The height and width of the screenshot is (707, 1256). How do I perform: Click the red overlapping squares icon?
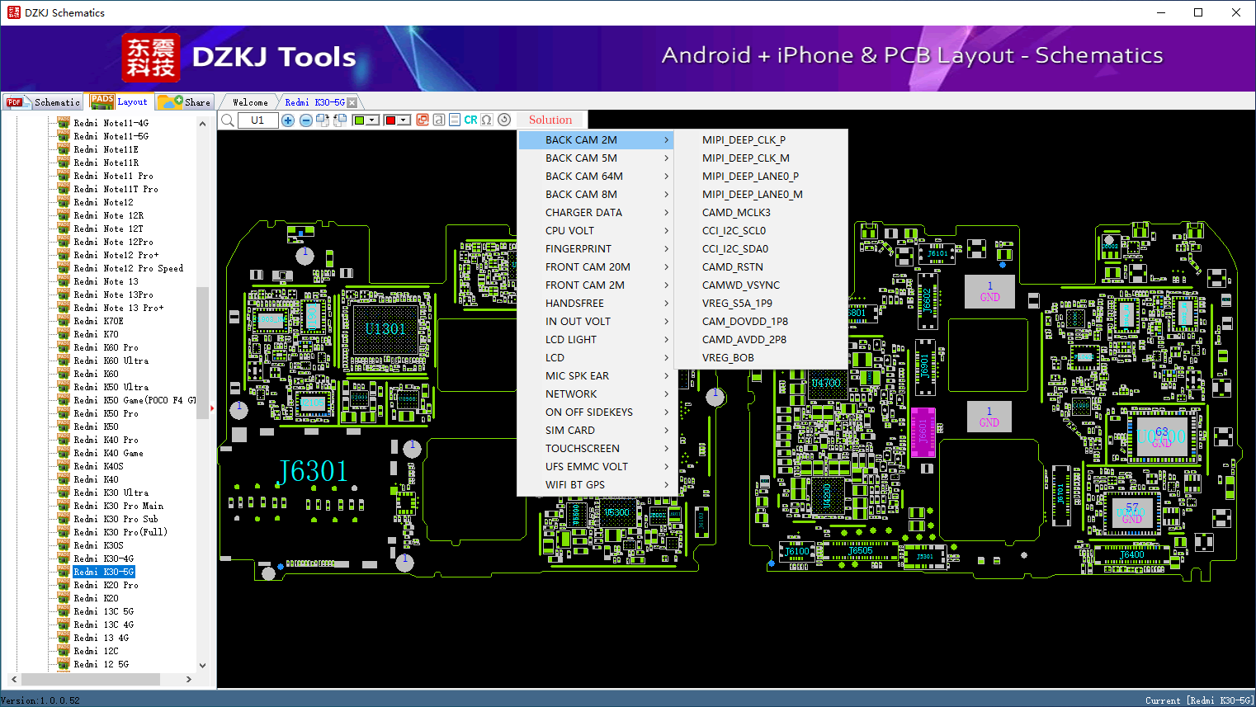click(423, 120)
